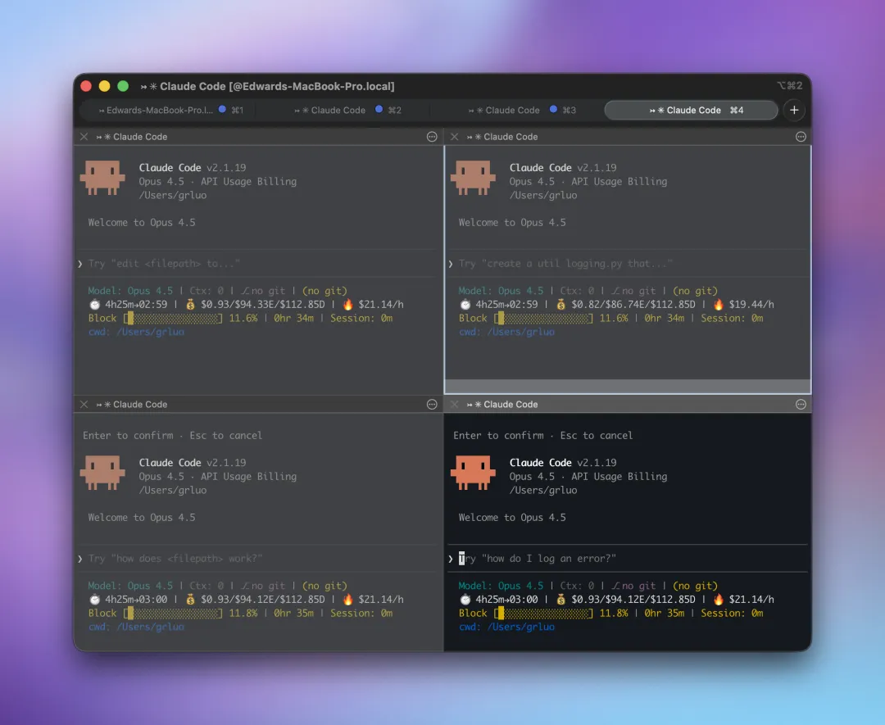This screenshot has height=725, width=885.
Task: Click the blue activity dot on the ⌘3 tab
Action: [x=553, y=110]
